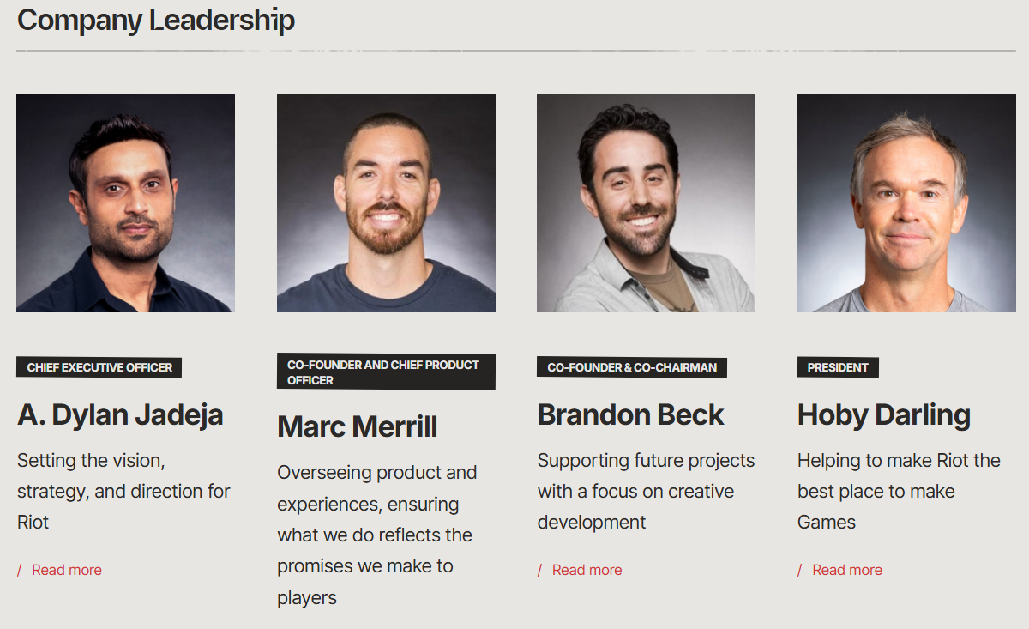
Task: Click the Marc Merrill portrait photo
Action: click(386, 203)
